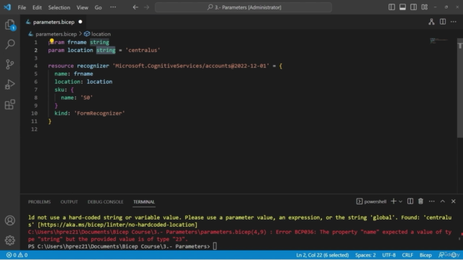Open Customize Layout icon
This screenshot has height=260, width=463.
(425, 7)
